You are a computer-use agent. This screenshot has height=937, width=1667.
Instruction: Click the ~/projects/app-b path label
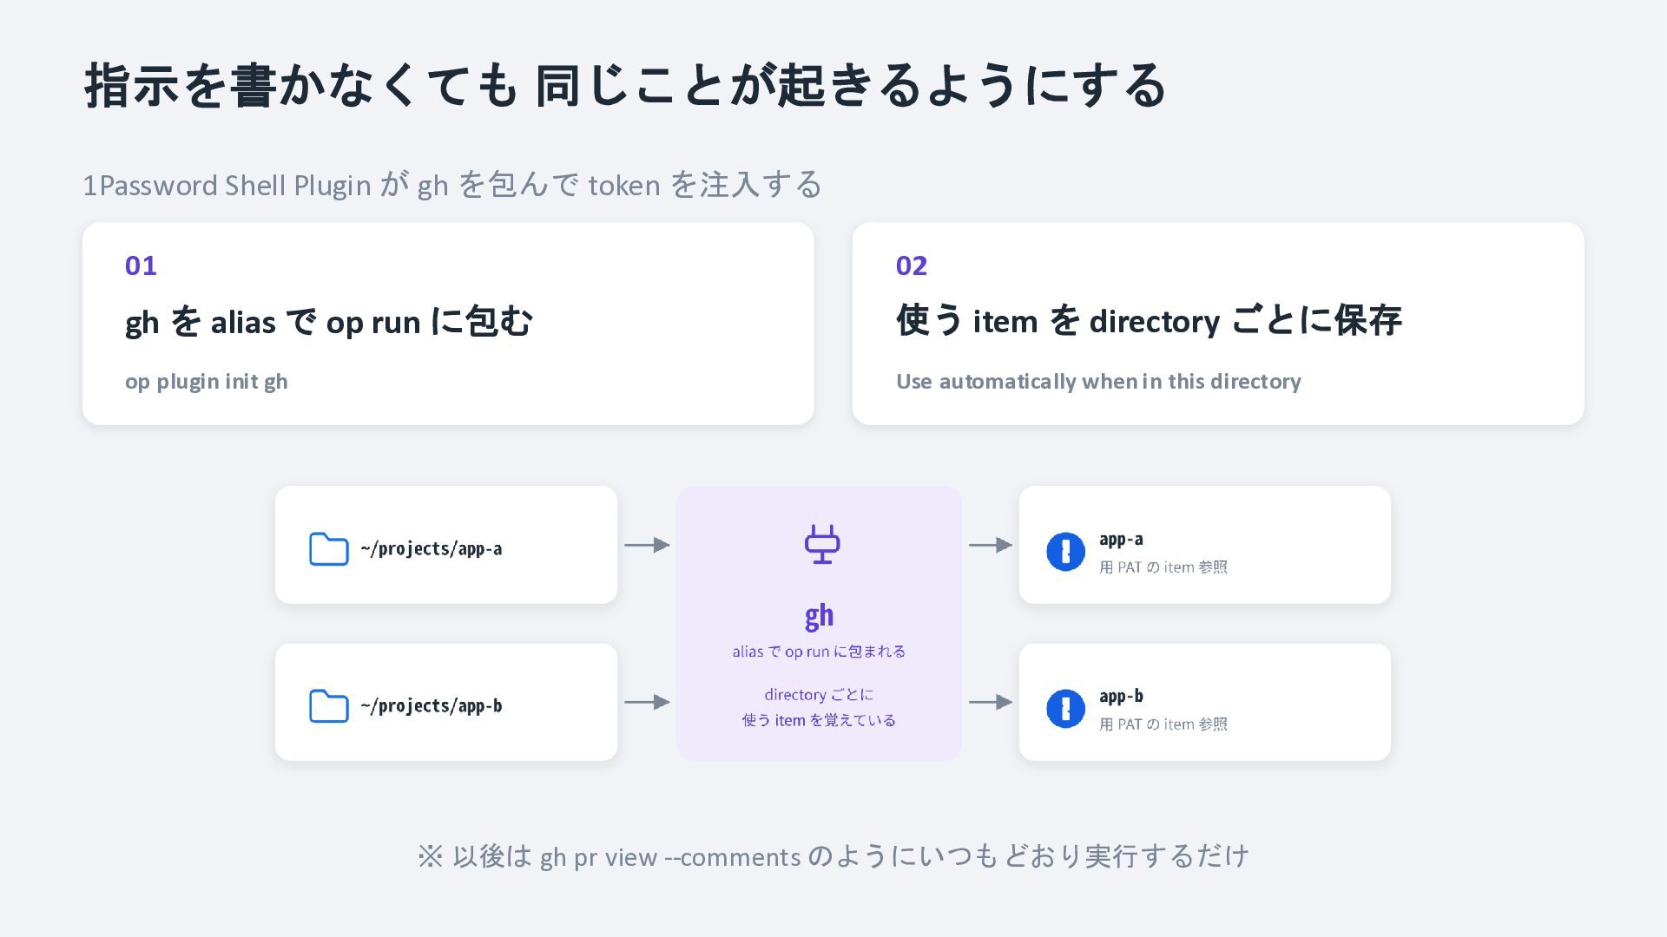pyautogui.click(x=432, y=706)
